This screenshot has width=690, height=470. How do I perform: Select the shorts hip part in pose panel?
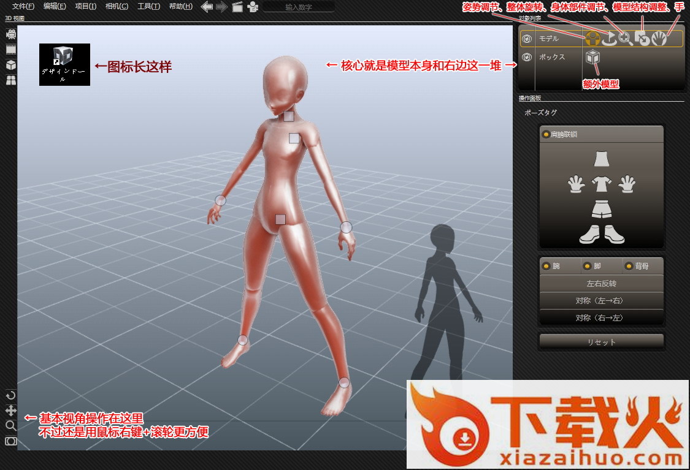coord(602,210)
